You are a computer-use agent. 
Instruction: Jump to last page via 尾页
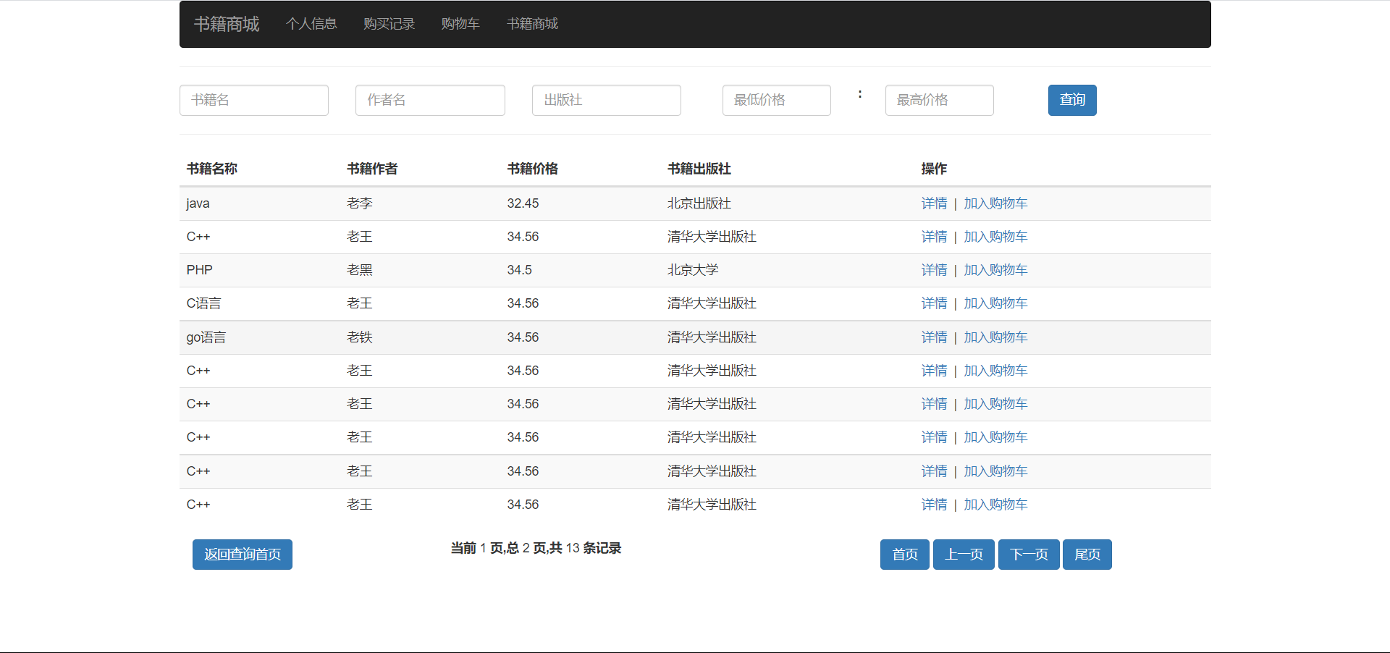coord(1087,555)
